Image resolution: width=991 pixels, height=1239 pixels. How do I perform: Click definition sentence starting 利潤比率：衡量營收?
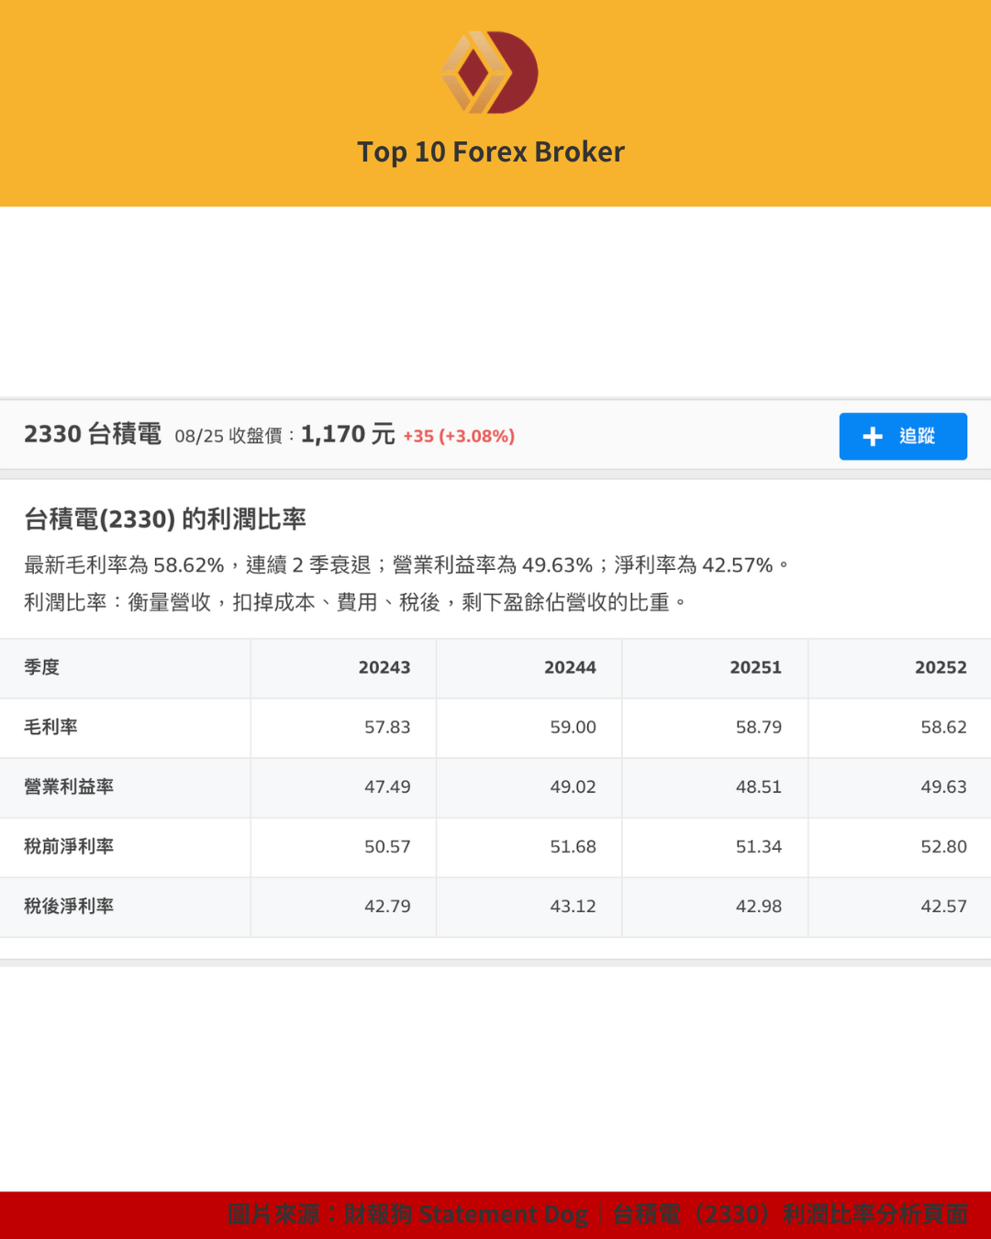(x=355, y=603)
